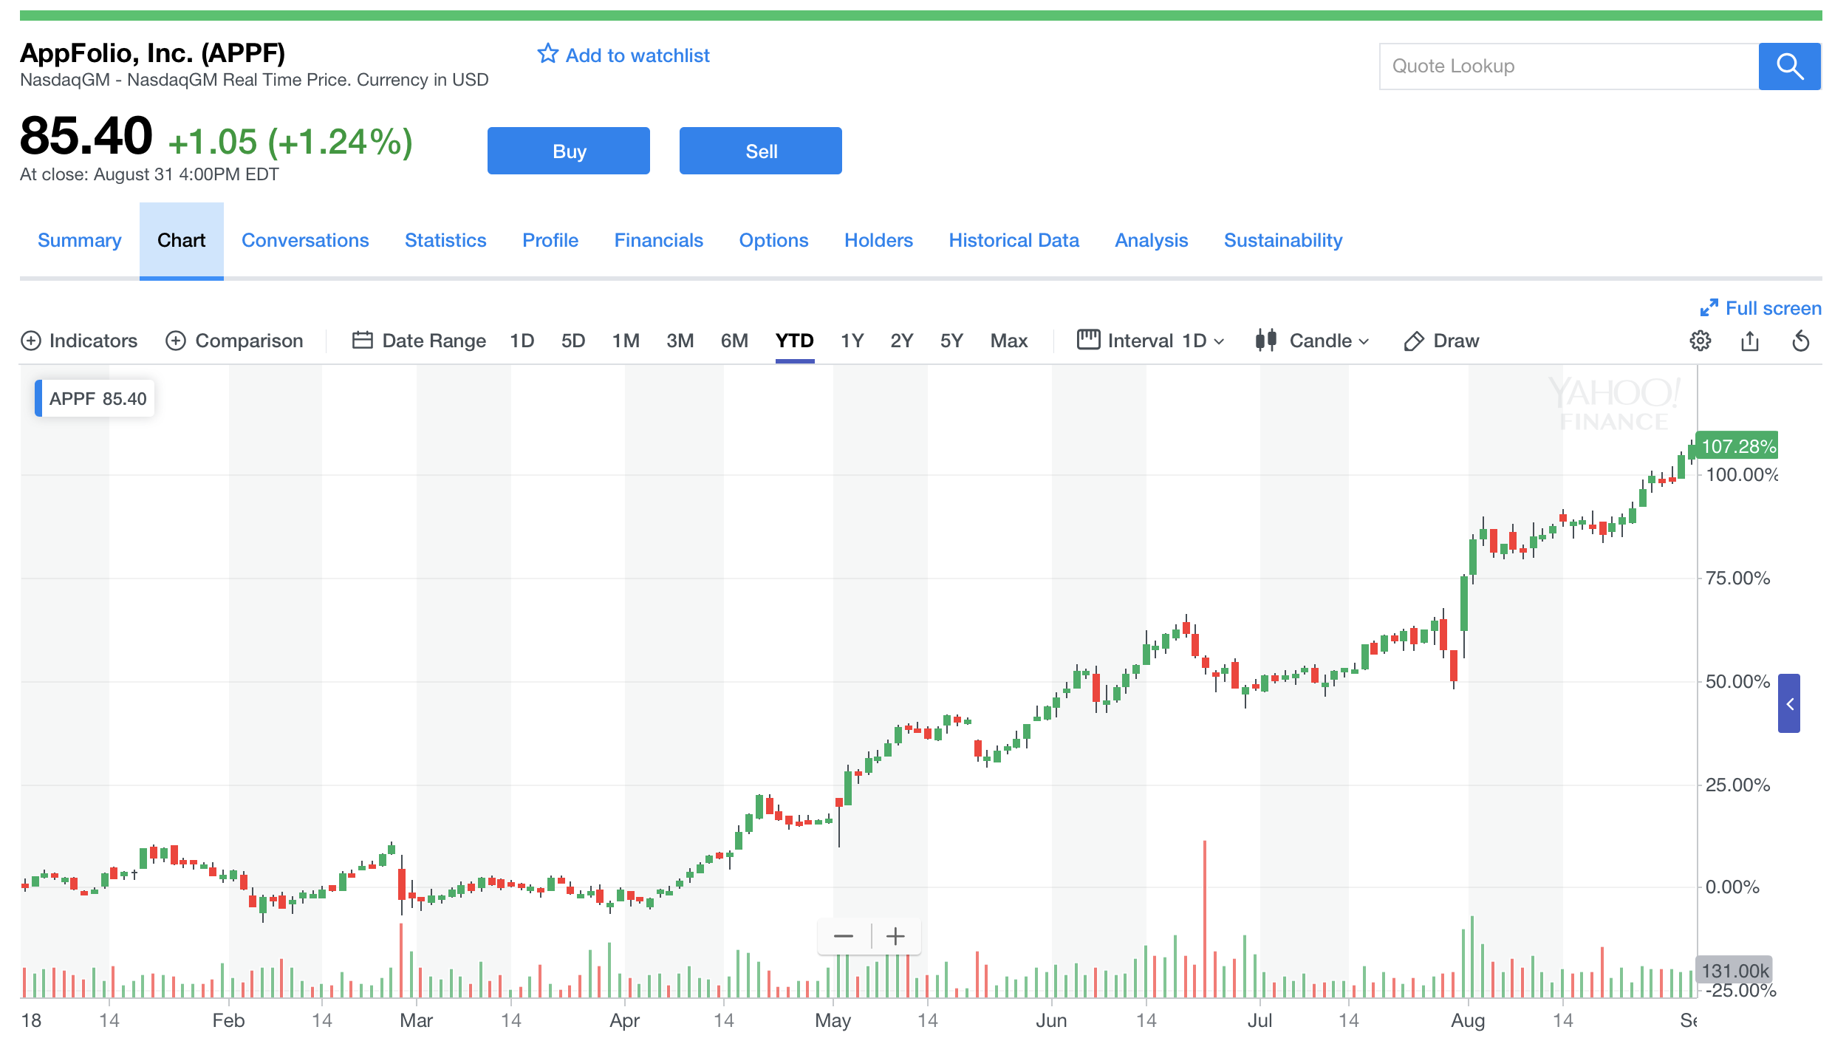Click the Interval ruler icon

[1088, 339]
